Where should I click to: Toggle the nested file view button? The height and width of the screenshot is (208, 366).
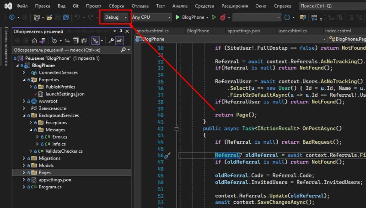coord(95,41)
